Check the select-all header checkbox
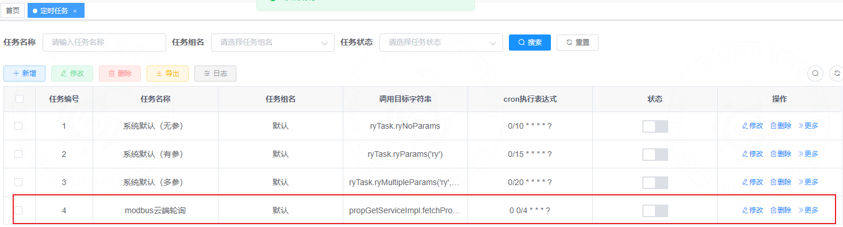 click(20, 99)
